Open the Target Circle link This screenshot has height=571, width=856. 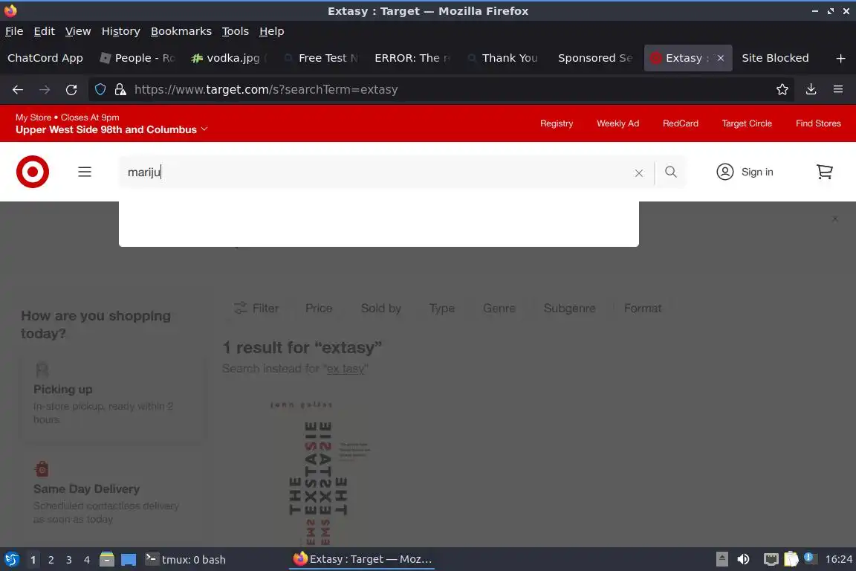tap(747, 123)
